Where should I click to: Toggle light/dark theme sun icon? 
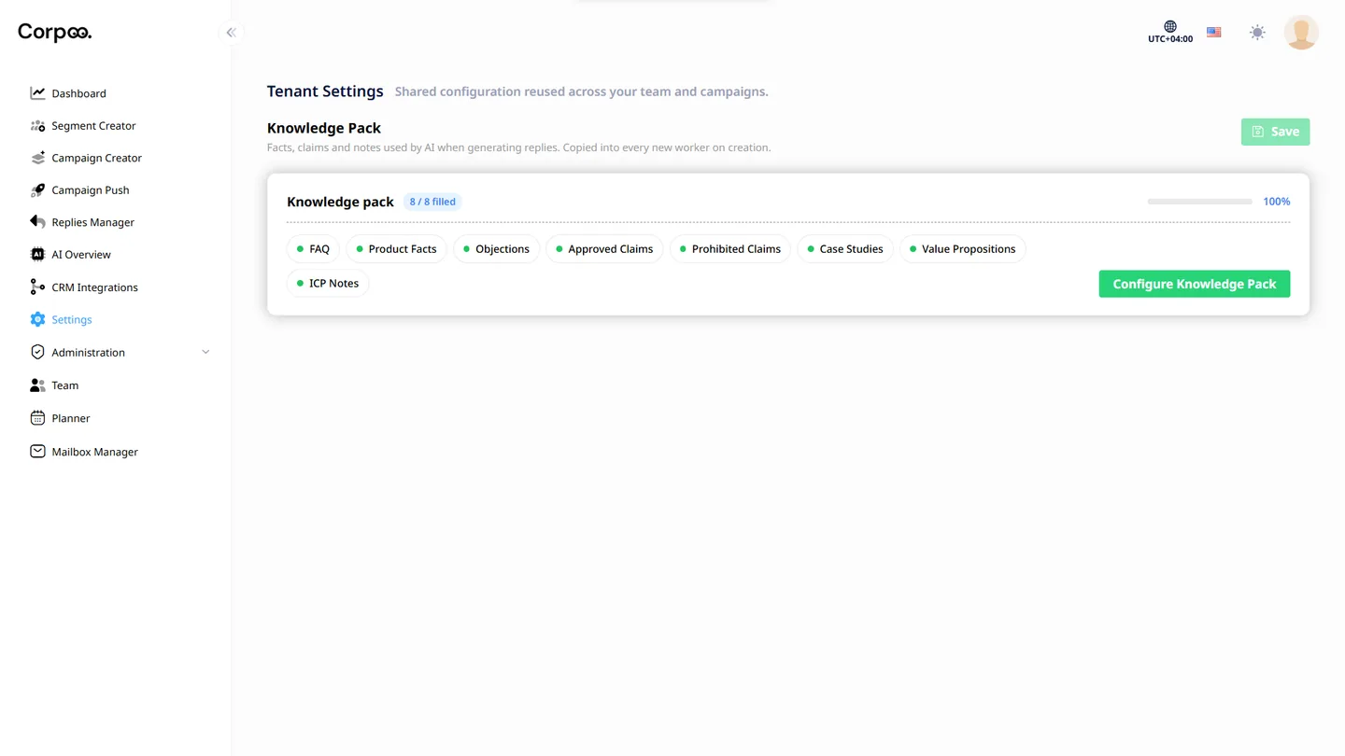pyautogui.click(x=1258, y=33)
